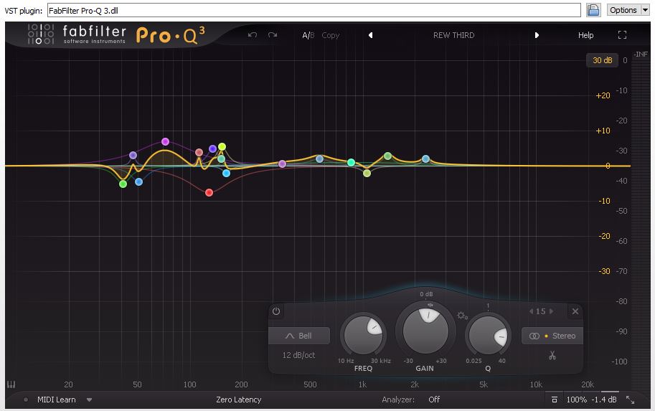655x411 pixels.
Task: Click the redo arrow icon
Action: [x=273, y=35]
